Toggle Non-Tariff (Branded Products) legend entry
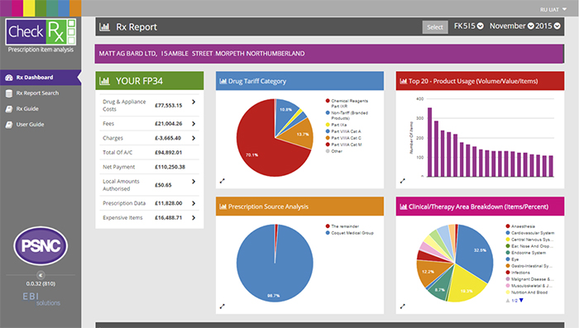The height and width of the screenshot is (328, 579). [347, 116]
